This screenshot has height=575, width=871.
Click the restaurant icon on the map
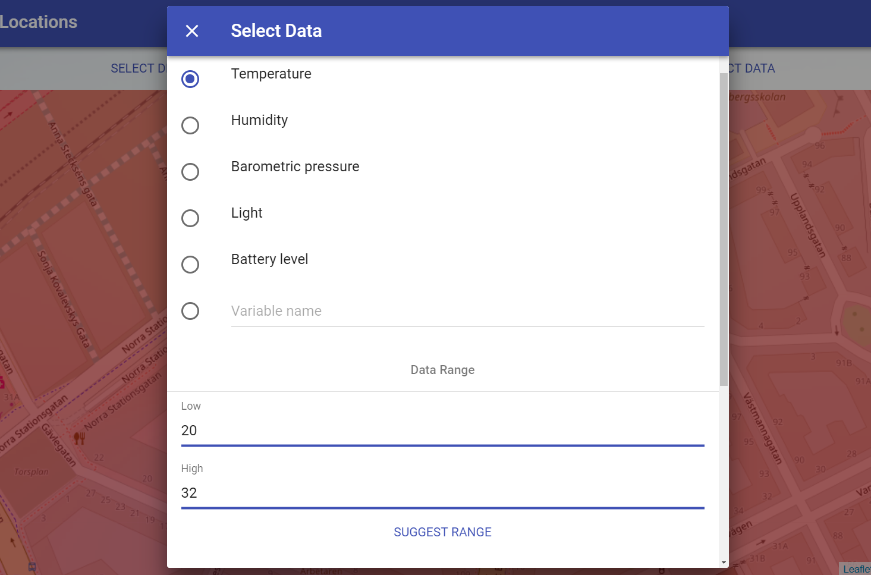(79, 438)
